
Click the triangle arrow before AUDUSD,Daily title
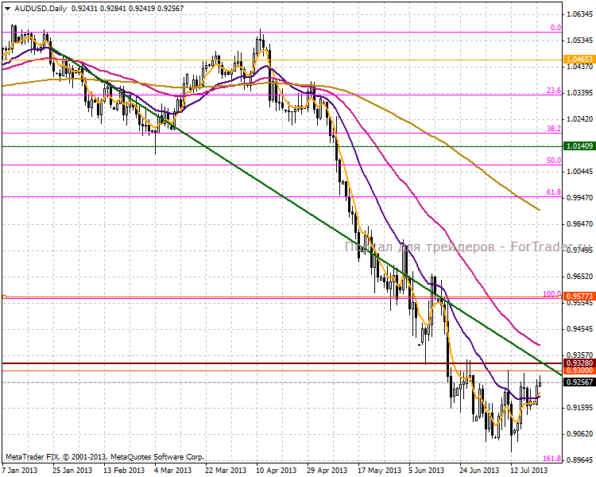point(7,8)
